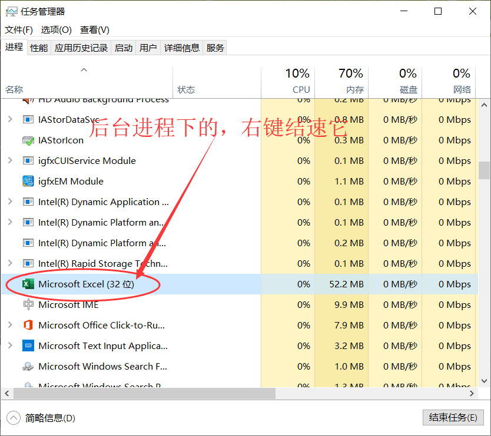Sort by the 网络 column header
491x436 pixels.
click(449, 82)
